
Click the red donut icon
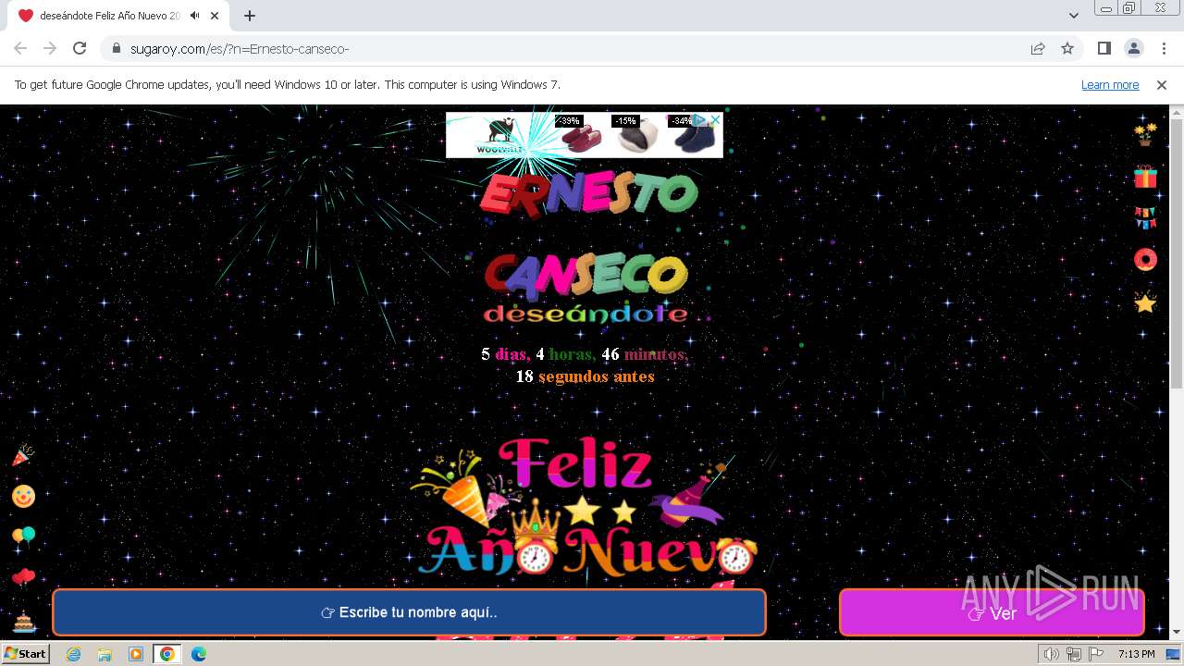[x=1145, y=260]
